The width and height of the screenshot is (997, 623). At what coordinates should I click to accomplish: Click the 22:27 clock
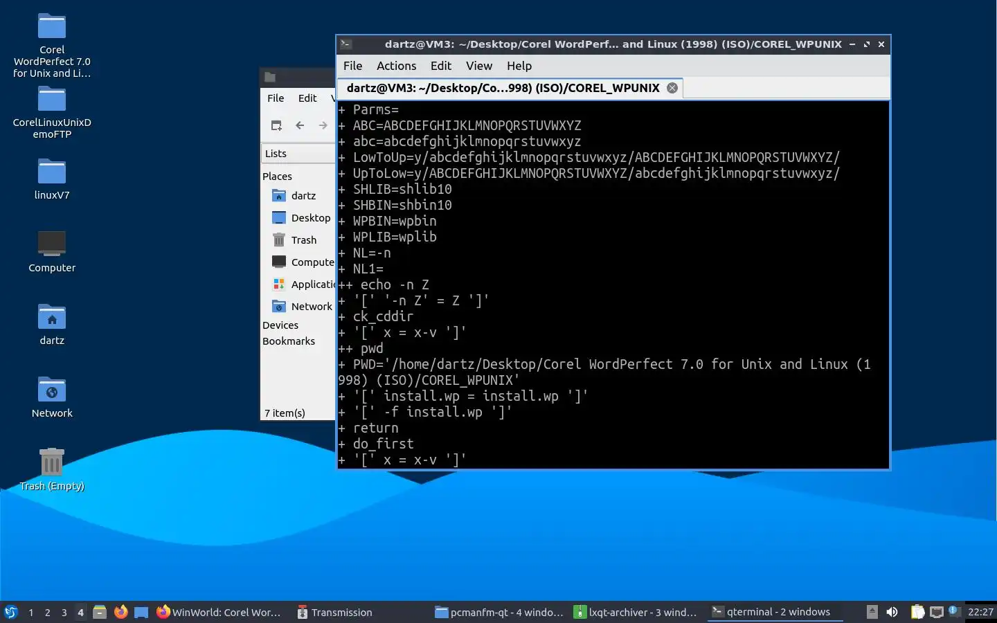tap(980, 612)
